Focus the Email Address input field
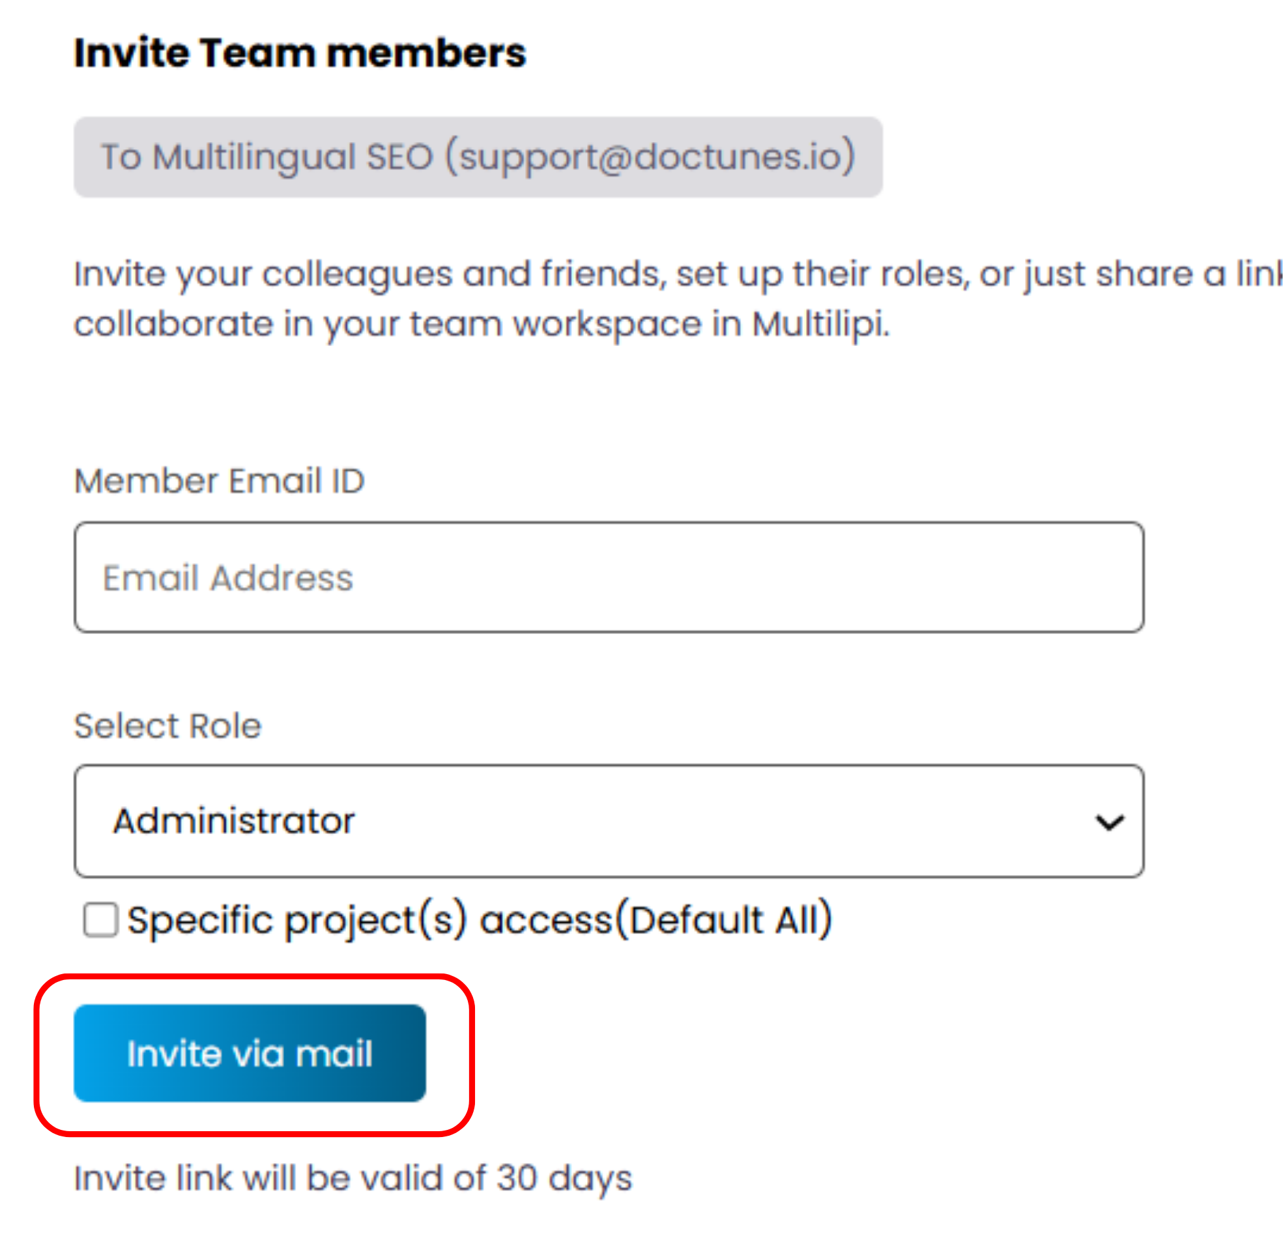Screen dimensions: 1283x1240 pos(609,577)
